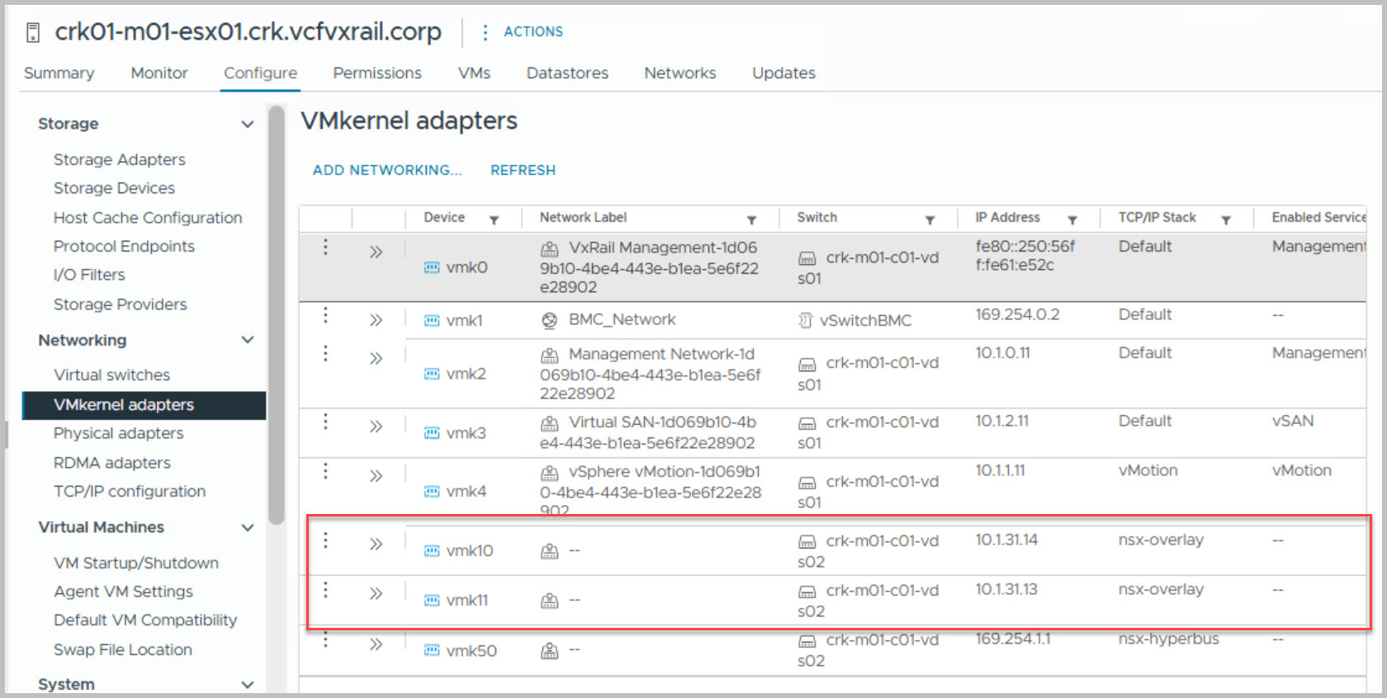Click the REFRESH button

click(523, 170)
